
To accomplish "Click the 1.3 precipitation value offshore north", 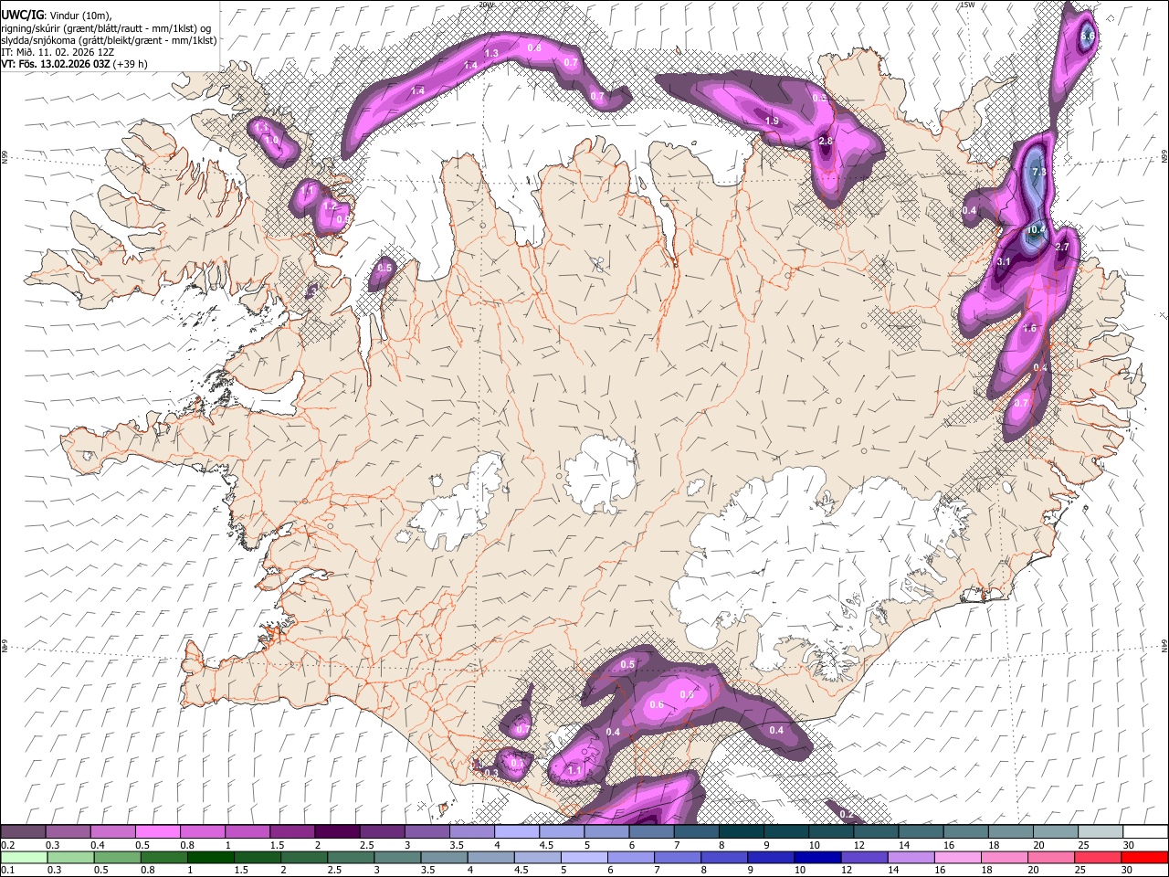I will [491, 53].
